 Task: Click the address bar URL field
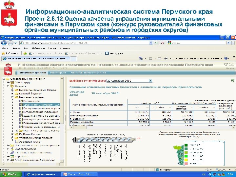click(87, 43)
